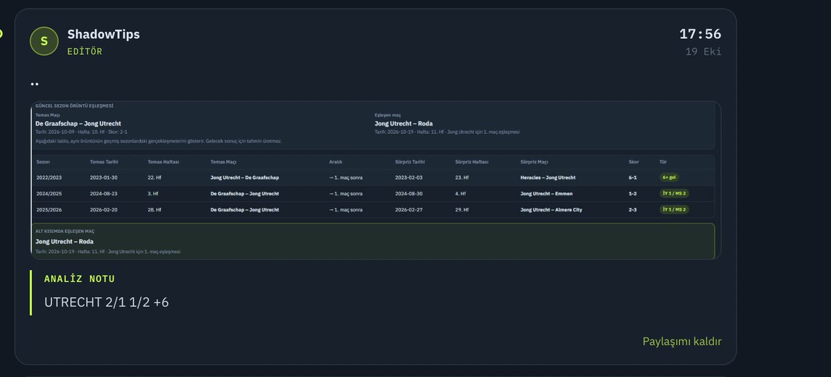Viewport: 831px width, 377px height.
Task: Click the İY 1 / MS 2 badge in the 2024/2025 row
Action: coord(674,193)
